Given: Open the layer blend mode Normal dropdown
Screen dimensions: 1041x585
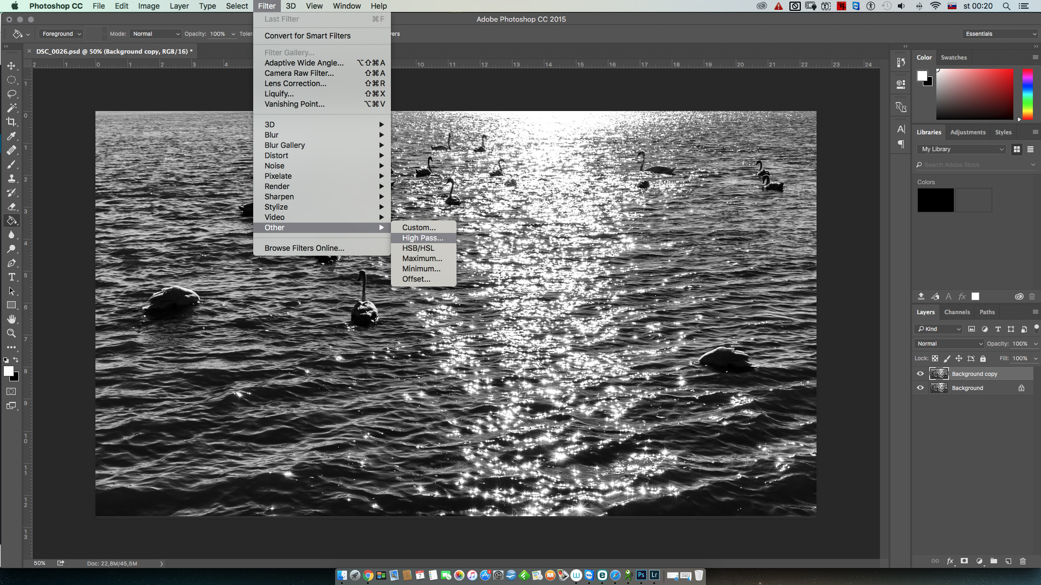Looking at the screenshot, I should 949,343.
